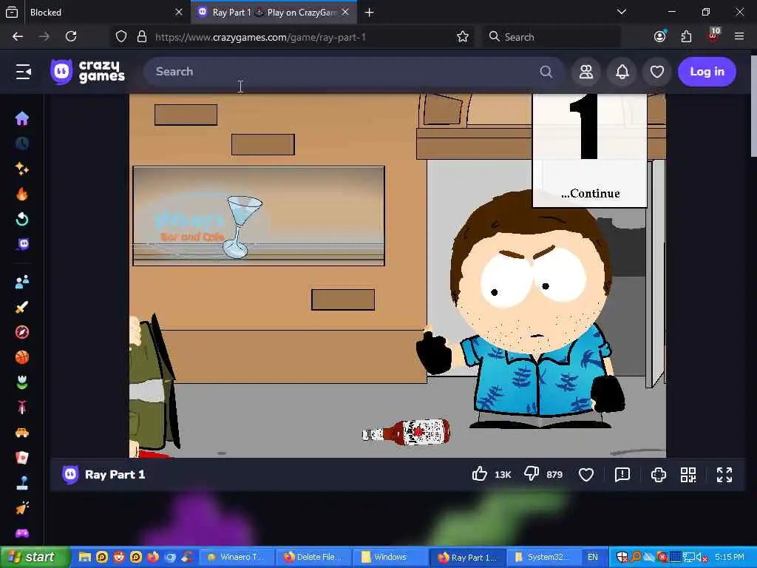Show the game QR code
The image size is (757, 568).
688,475
